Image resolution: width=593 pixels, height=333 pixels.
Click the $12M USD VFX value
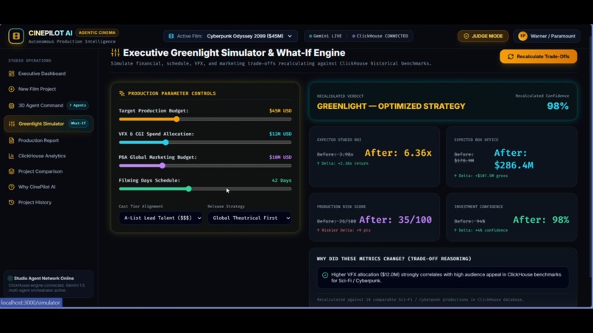pos(280,135)
